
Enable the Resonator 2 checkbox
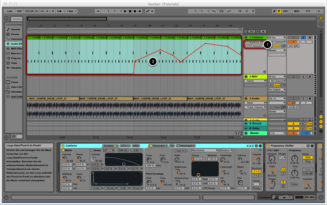(x=178, y=146)
